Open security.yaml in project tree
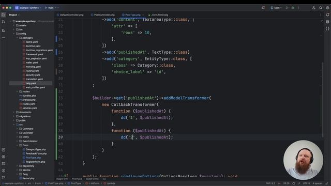331x186 pixels. coord(33,75)
